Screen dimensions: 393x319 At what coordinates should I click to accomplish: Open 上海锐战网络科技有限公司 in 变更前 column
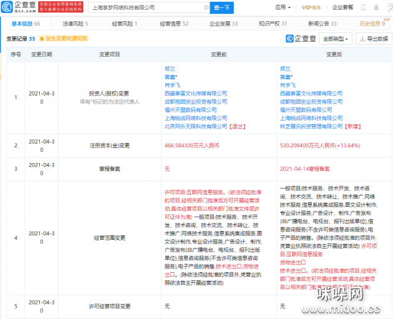click(196, 118)
